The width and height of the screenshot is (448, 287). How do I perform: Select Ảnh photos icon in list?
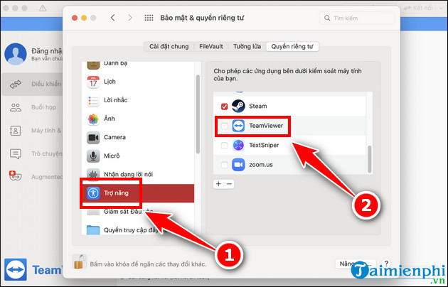coord(93,119)
